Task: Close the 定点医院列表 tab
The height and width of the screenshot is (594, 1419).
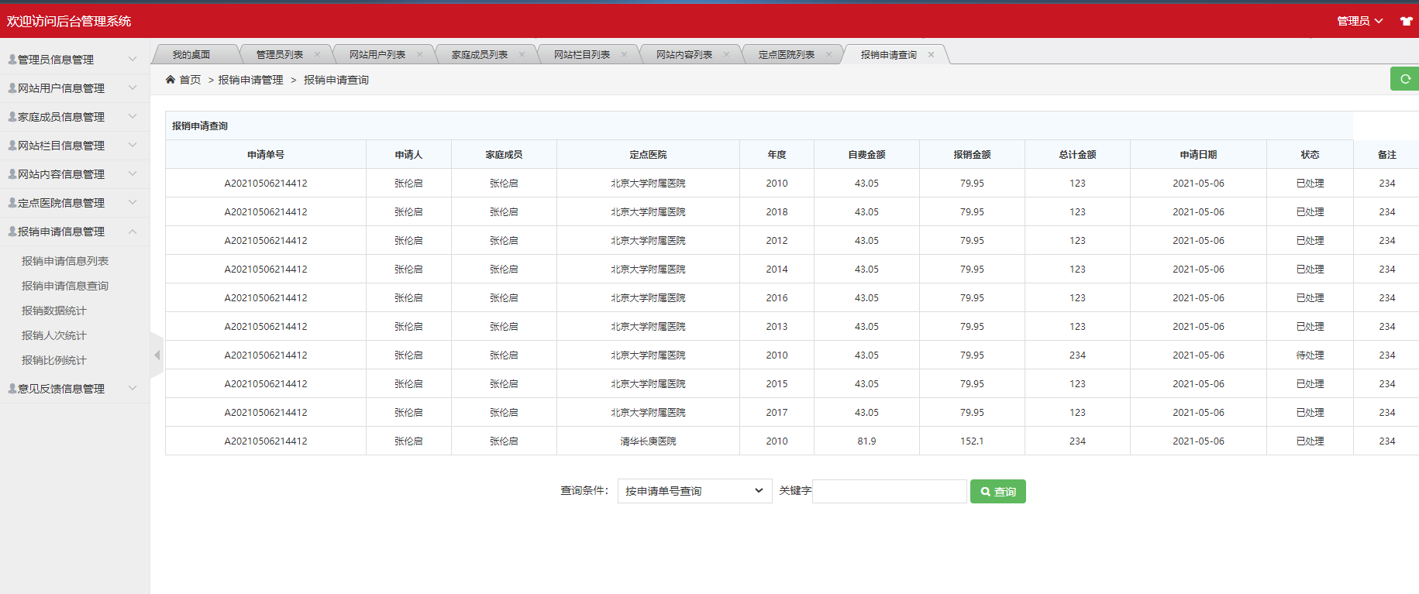Action: (828, 54)
